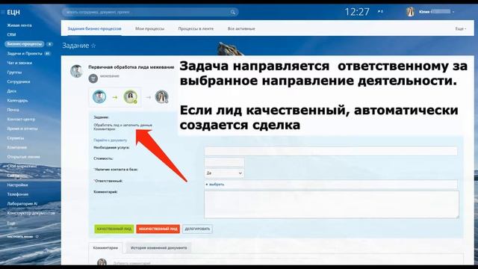Click the red Некачественный лид button
This screenshot has height=269, width=478.
coord(158,229)
